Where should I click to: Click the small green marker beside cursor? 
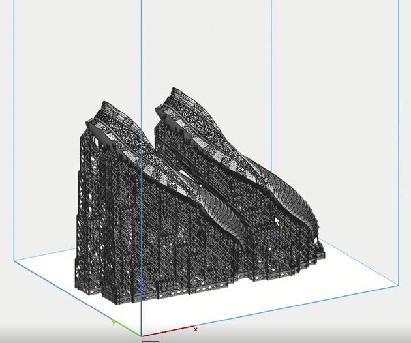pyautogui.click(x=281, y=228)
